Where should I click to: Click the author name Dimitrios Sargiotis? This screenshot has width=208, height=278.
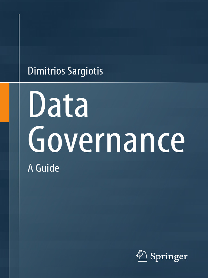coord(65,71)
